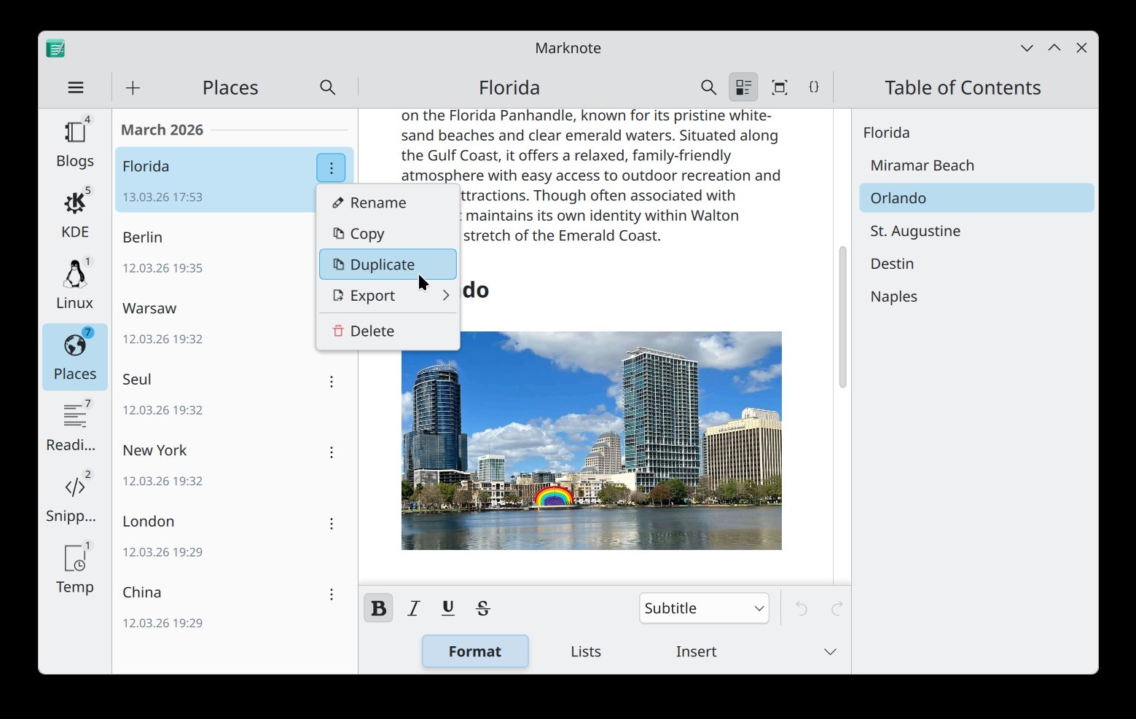The width and height of the screenshot is (1136, 719).
Task: Select the KDE notebook in the sidebar
Action: tap(74, 212)
